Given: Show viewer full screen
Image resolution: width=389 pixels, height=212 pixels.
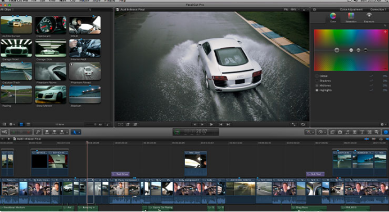Looking at the screenshot, I should coord(293,124).
